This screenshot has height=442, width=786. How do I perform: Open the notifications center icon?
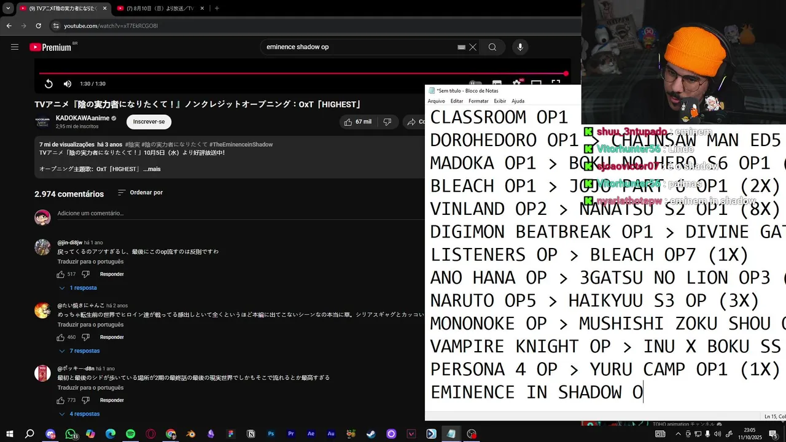pos(774,434)
